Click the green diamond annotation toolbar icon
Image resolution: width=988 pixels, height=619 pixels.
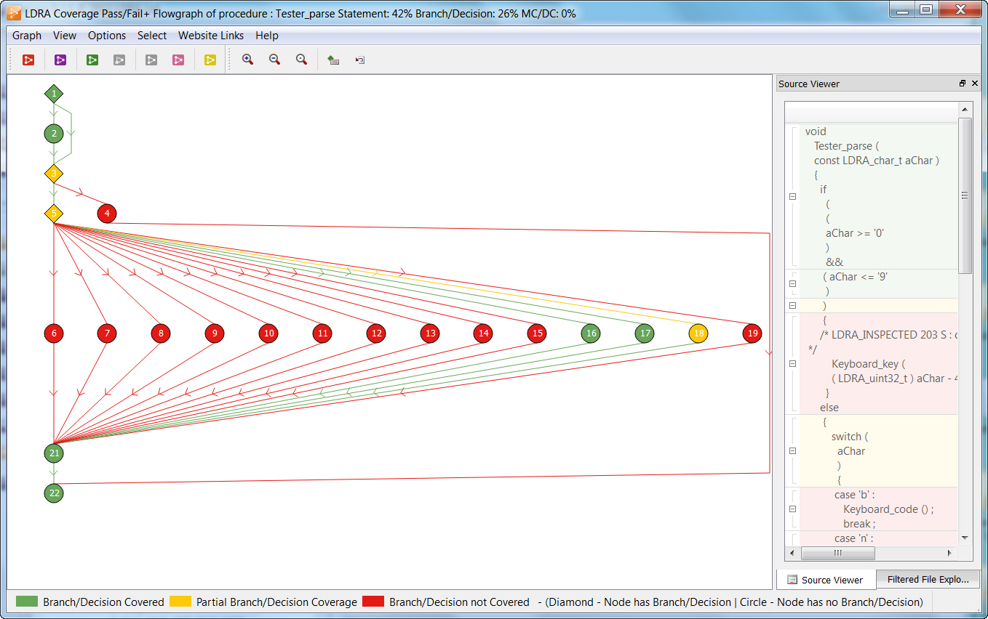(333, 60)
